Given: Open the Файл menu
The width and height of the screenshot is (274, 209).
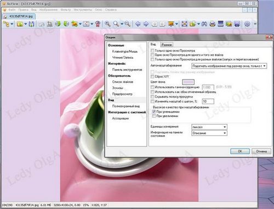Looking at the screenshot, I should [x=12, y=10].
